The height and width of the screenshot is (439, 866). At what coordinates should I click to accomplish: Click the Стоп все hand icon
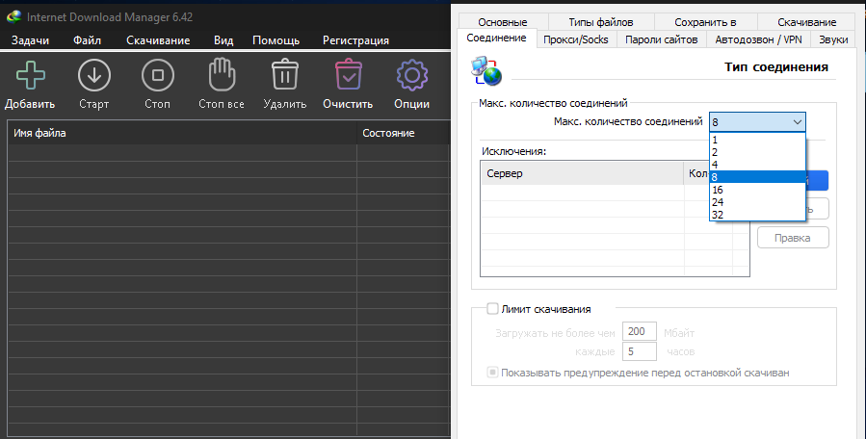pos(222,75)
